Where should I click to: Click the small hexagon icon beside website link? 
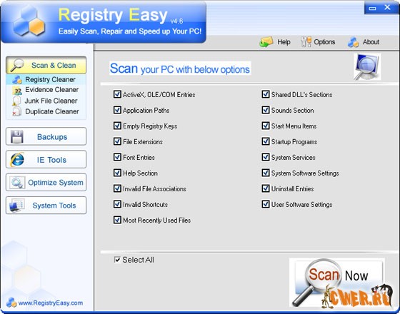coord(11,303)
